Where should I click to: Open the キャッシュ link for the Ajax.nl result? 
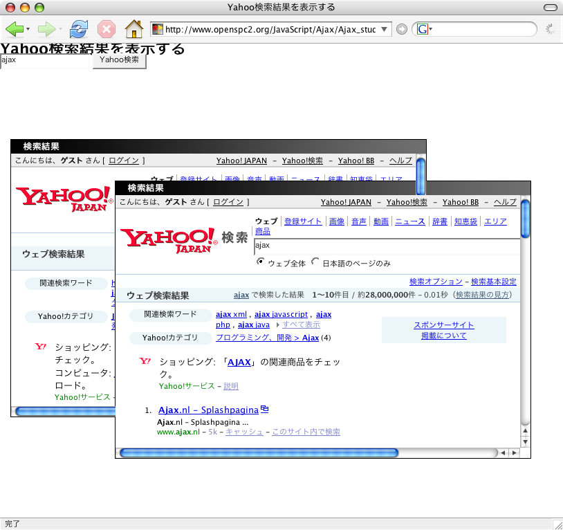coord(244,432)
